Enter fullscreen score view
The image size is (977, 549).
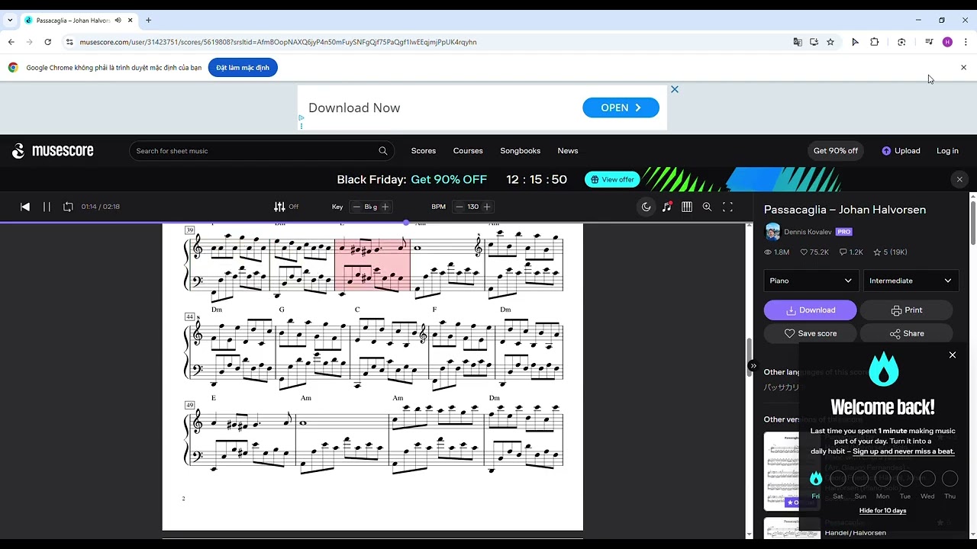click(x=727, y=207)
